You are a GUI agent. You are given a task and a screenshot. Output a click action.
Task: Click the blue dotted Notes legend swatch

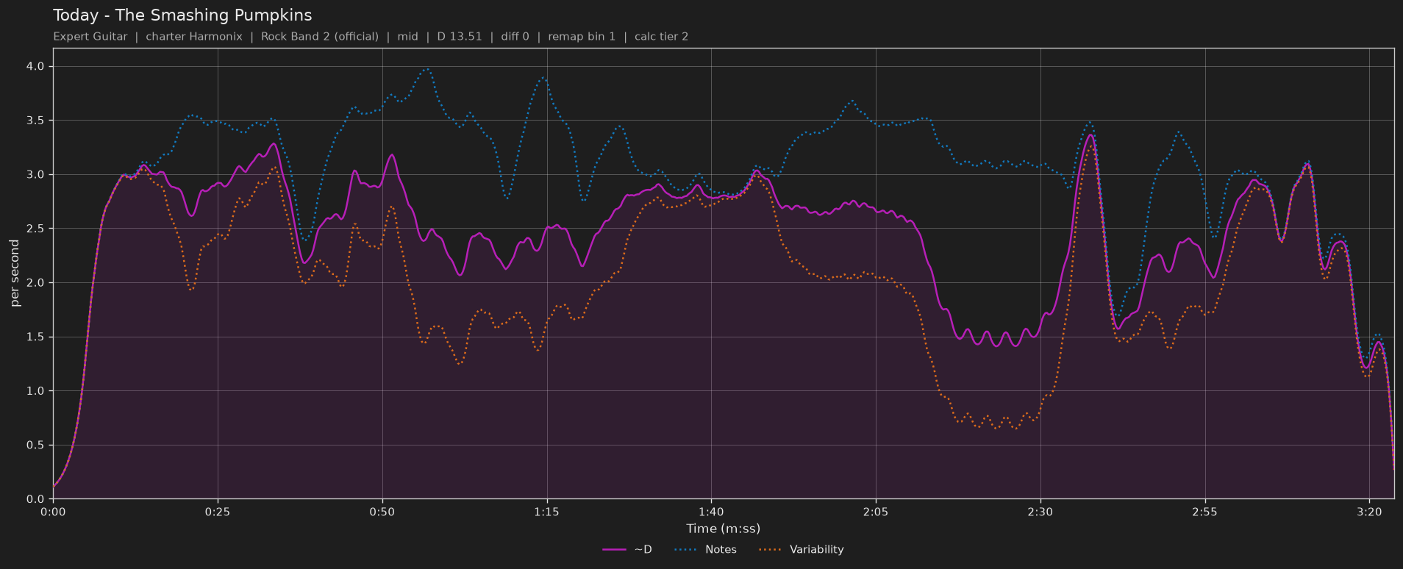[x=685, y=550]
